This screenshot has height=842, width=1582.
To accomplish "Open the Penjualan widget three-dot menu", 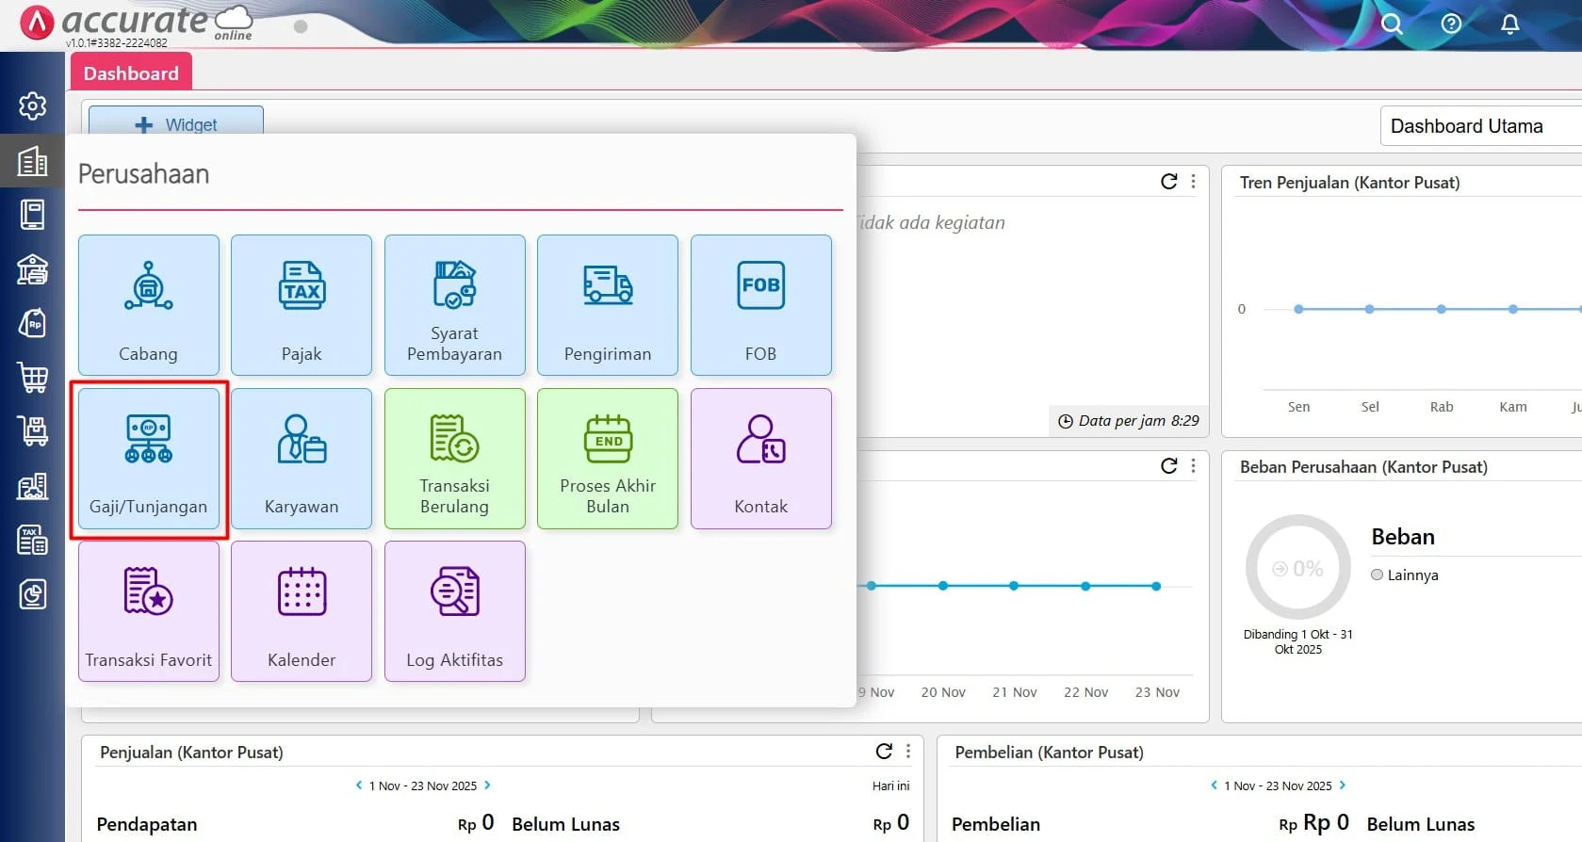I will coord(908,752).
